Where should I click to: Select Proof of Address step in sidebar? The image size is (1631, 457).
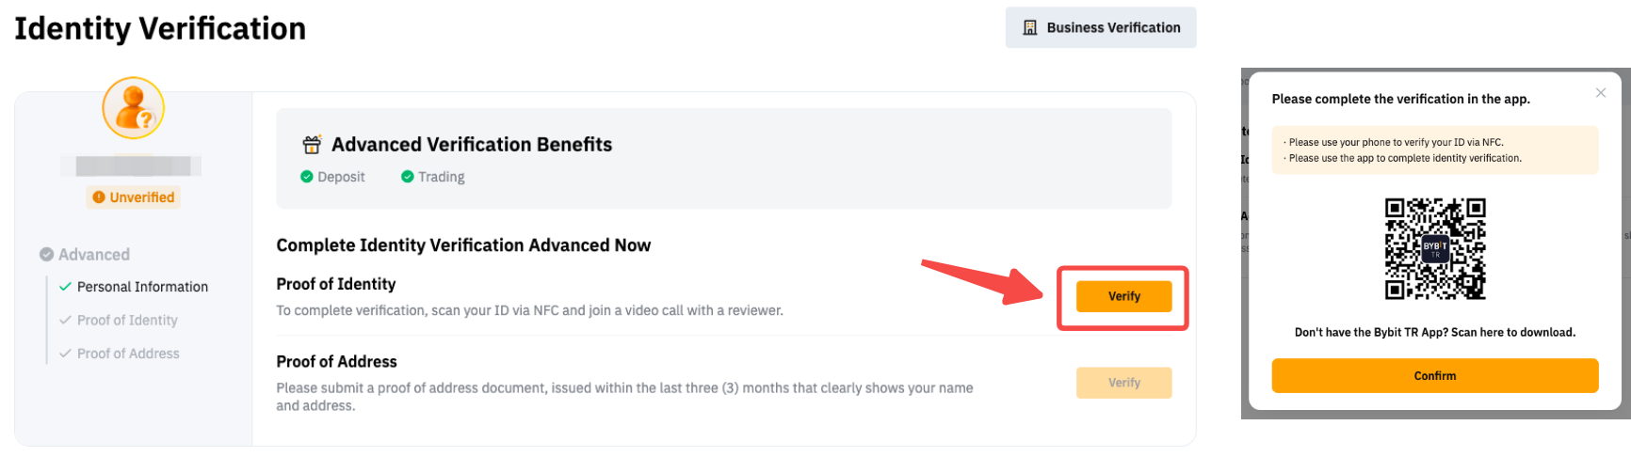point(128,354)
